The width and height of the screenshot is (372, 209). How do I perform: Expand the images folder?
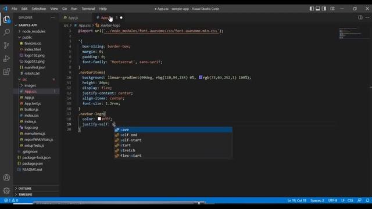coord(30,85)
